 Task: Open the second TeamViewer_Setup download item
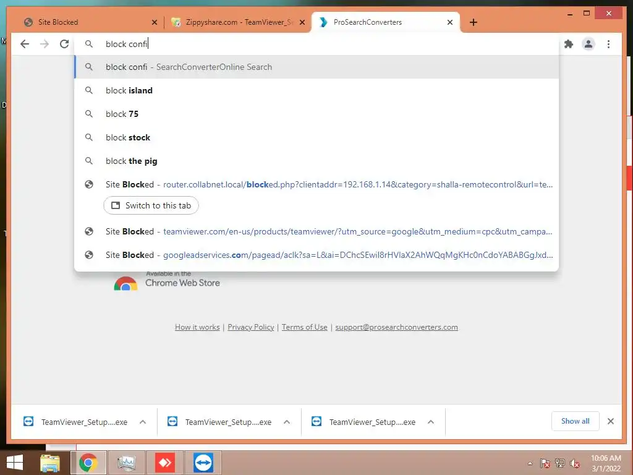click(219, 422)
